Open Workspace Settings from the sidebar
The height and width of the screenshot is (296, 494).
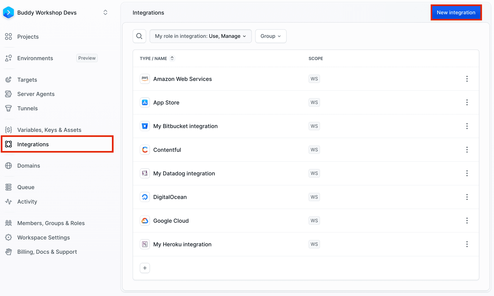click(x=43, y=237)
